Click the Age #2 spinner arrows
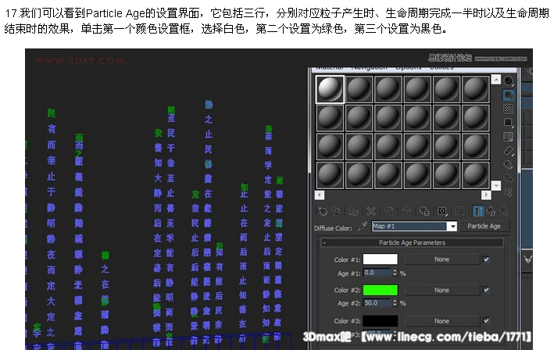This screenshot has height=350, width=554. [x=395, y=303]
